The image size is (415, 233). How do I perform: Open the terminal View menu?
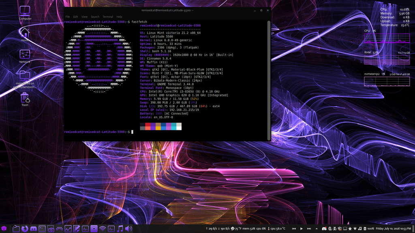pyautogui.click(x=84, y=17)
